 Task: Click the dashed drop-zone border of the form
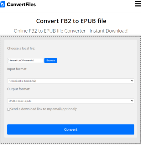71,36
